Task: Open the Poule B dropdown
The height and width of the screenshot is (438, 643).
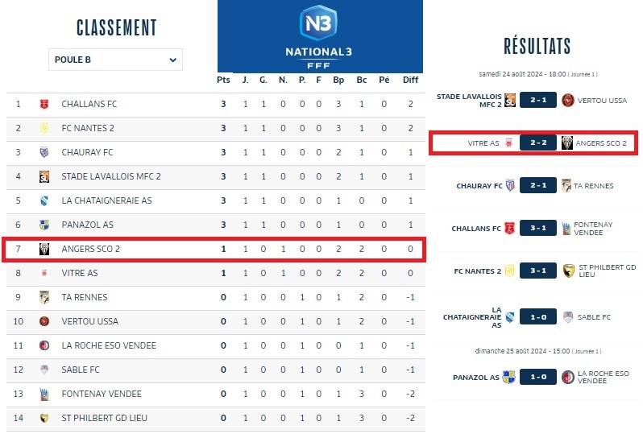Action: 115,60
